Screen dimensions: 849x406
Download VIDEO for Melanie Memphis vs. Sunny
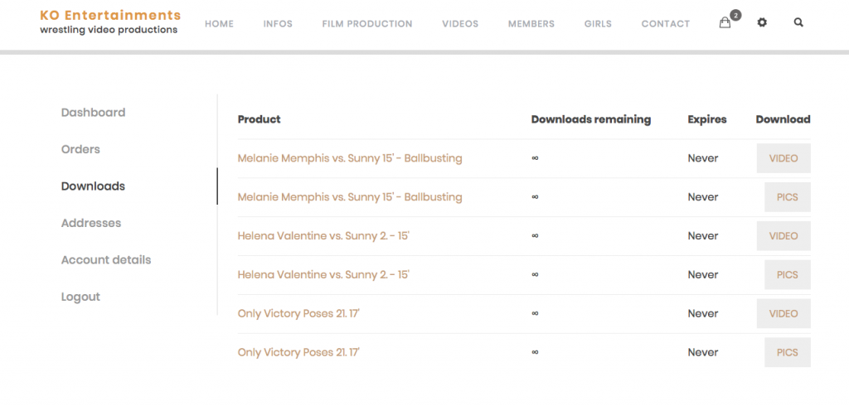click(784, 158)
